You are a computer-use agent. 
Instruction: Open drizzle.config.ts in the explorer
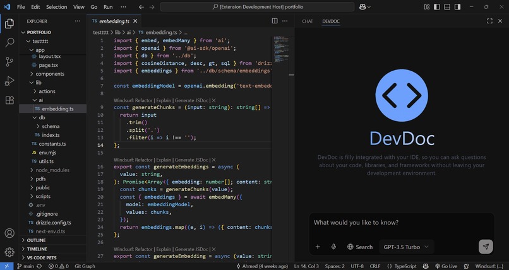[54, 223]
